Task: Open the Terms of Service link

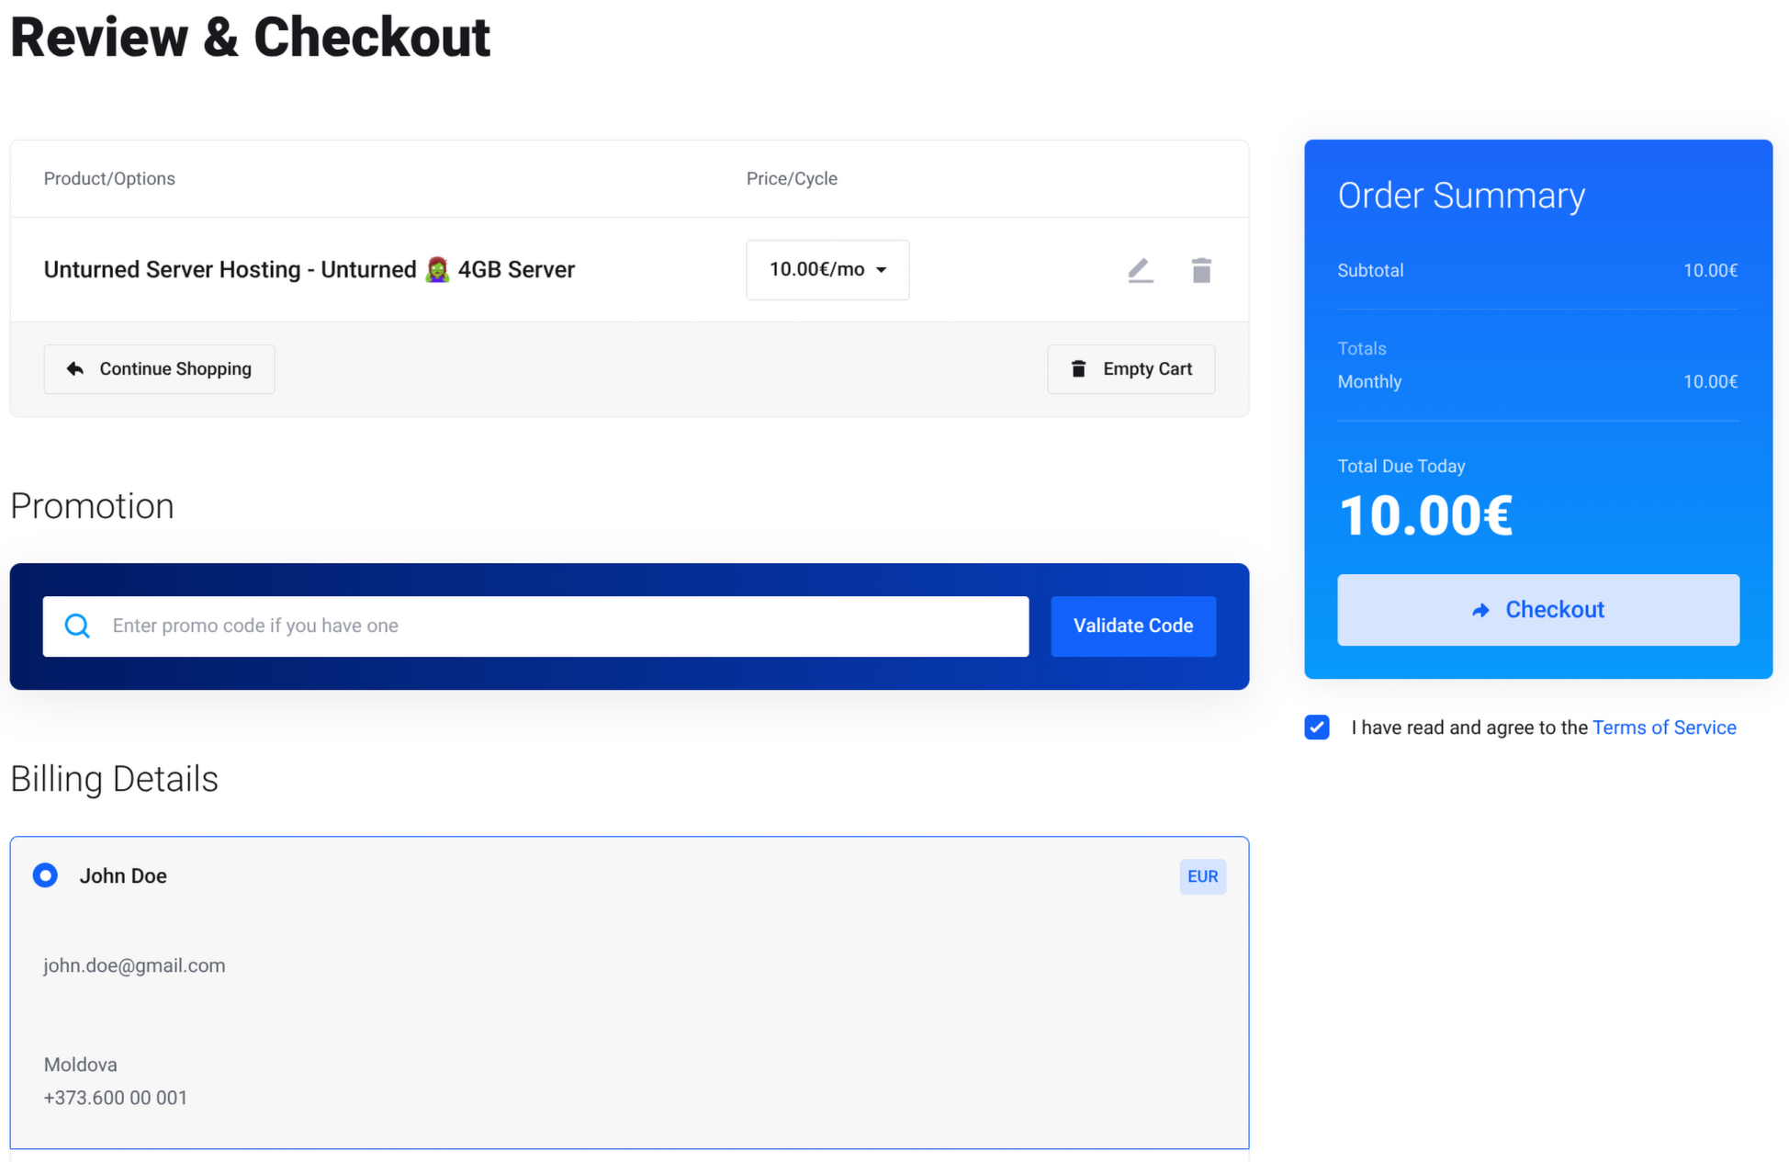Action: point(1664,728)
